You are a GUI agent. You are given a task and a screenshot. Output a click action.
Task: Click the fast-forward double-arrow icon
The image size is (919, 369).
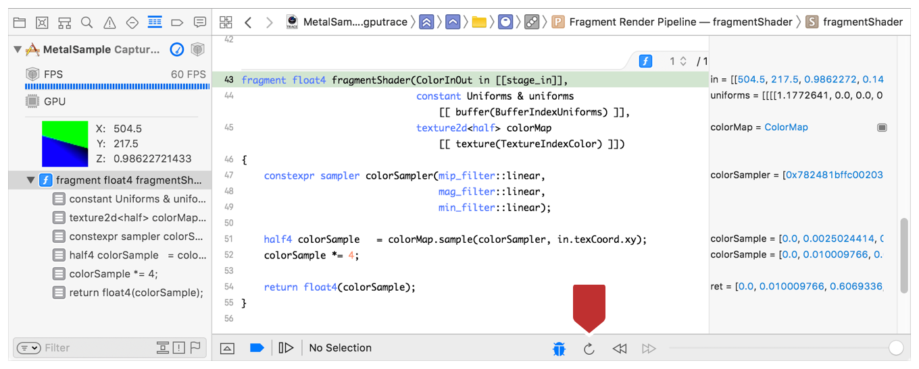[649, 349]
